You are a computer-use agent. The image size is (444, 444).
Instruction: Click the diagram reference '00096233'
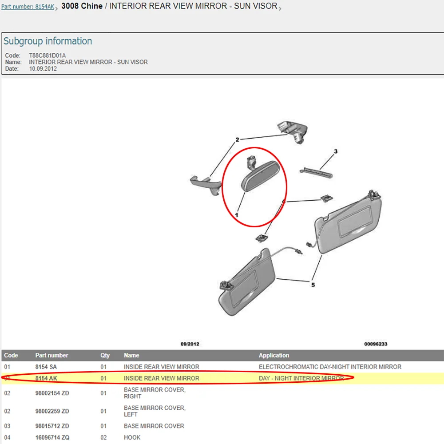[x=376, y=344]
